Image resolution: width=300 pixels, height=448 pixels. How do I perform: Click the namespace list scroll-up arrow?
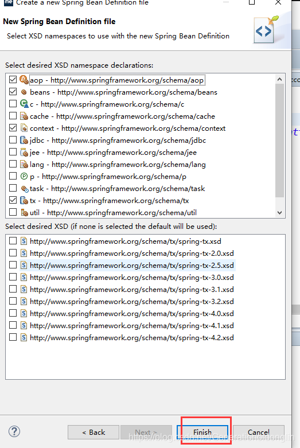coord(280,79)
